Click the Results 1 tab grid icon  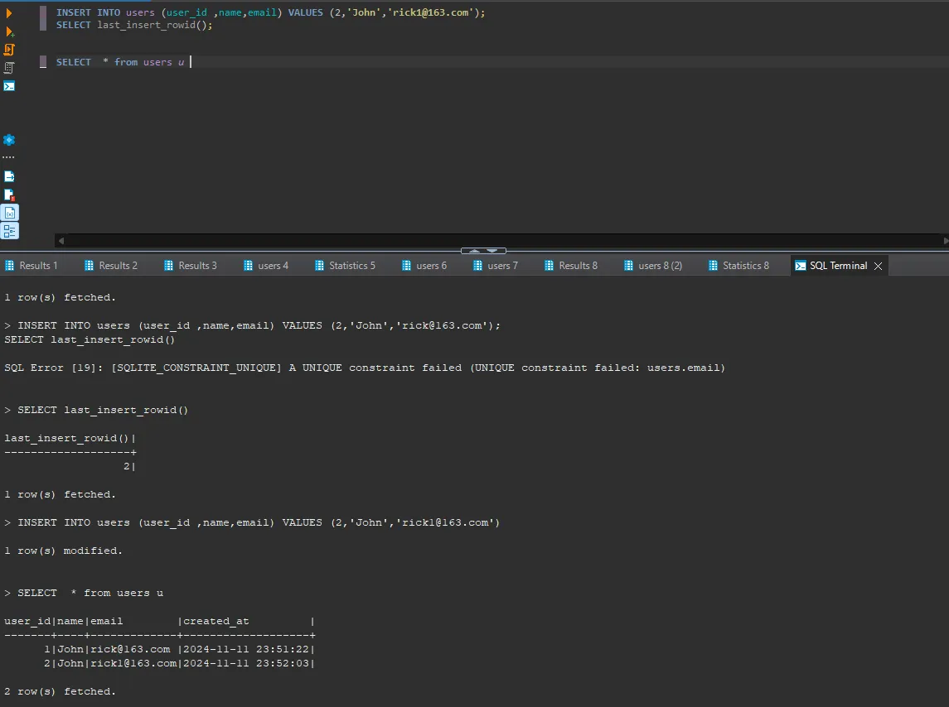10,266
